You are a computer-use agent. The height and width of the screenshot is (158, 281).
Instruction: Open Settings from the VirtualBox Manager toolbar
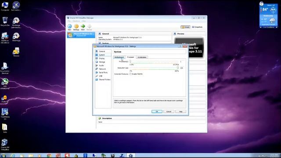tap(76, 27)
